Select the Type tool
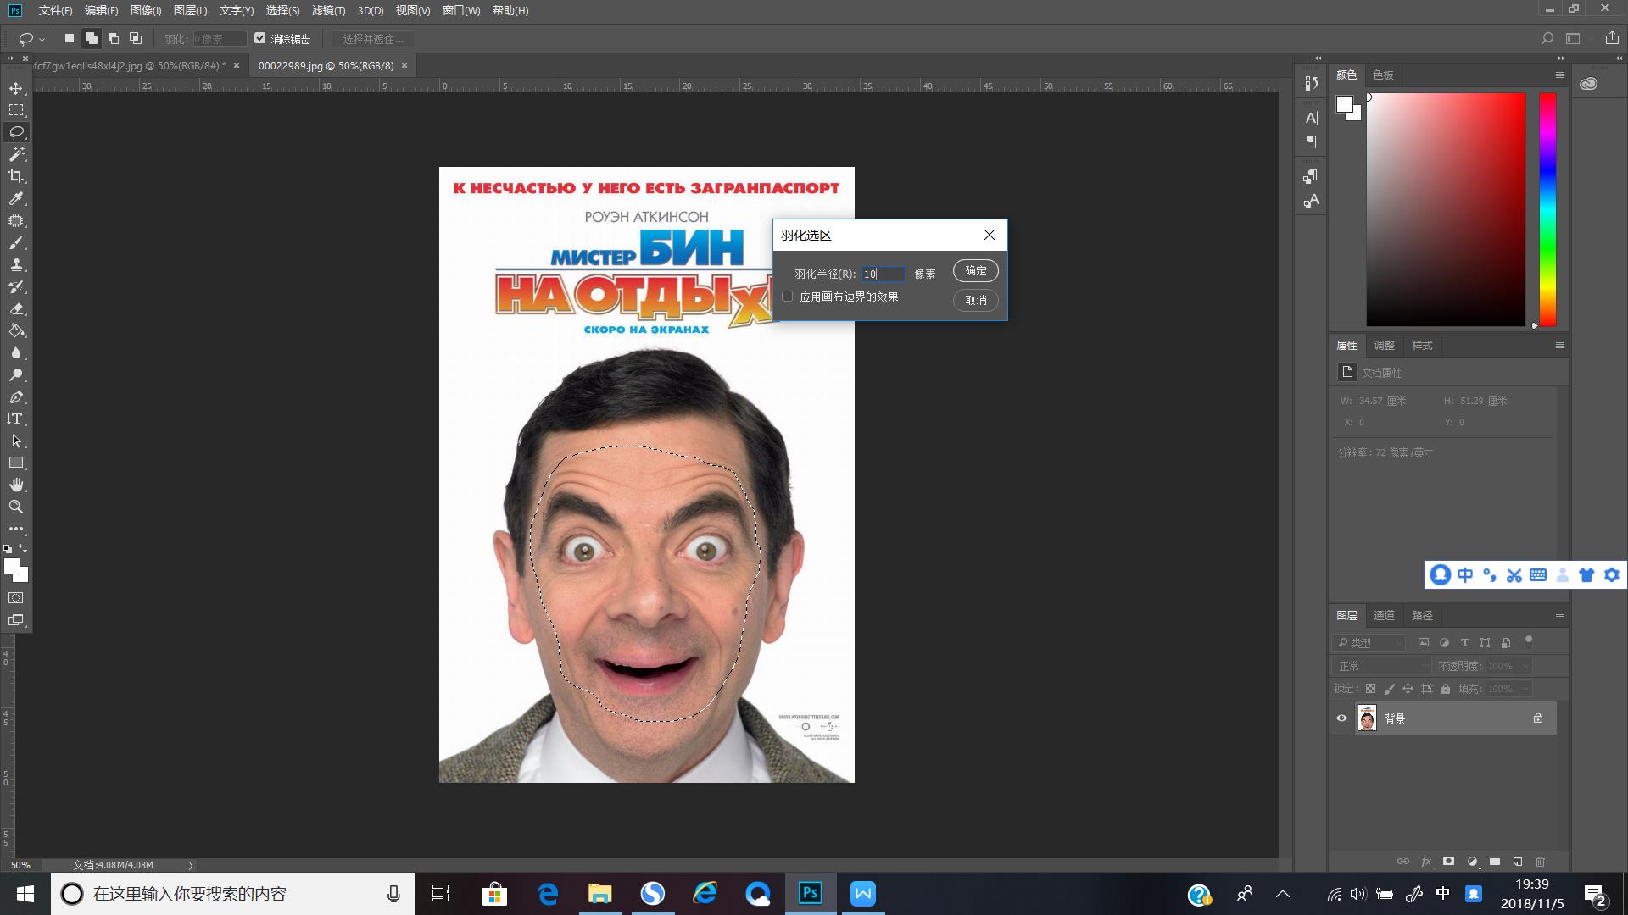This screenshot has height=915, width=1628. [16, 419]
